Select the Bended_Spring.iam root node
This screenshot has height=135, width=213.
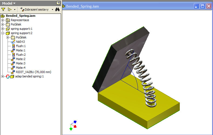(x=21, y=16)
